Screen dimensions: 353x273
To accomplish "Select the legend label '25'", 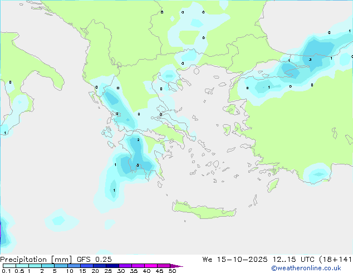I will pyautogui.click(x=108, y=271).
